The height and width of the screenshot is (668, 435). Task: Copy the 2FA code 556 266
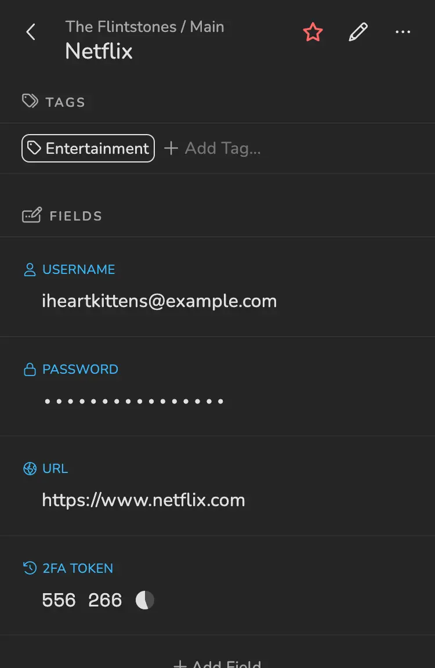(x=82, y=600)
